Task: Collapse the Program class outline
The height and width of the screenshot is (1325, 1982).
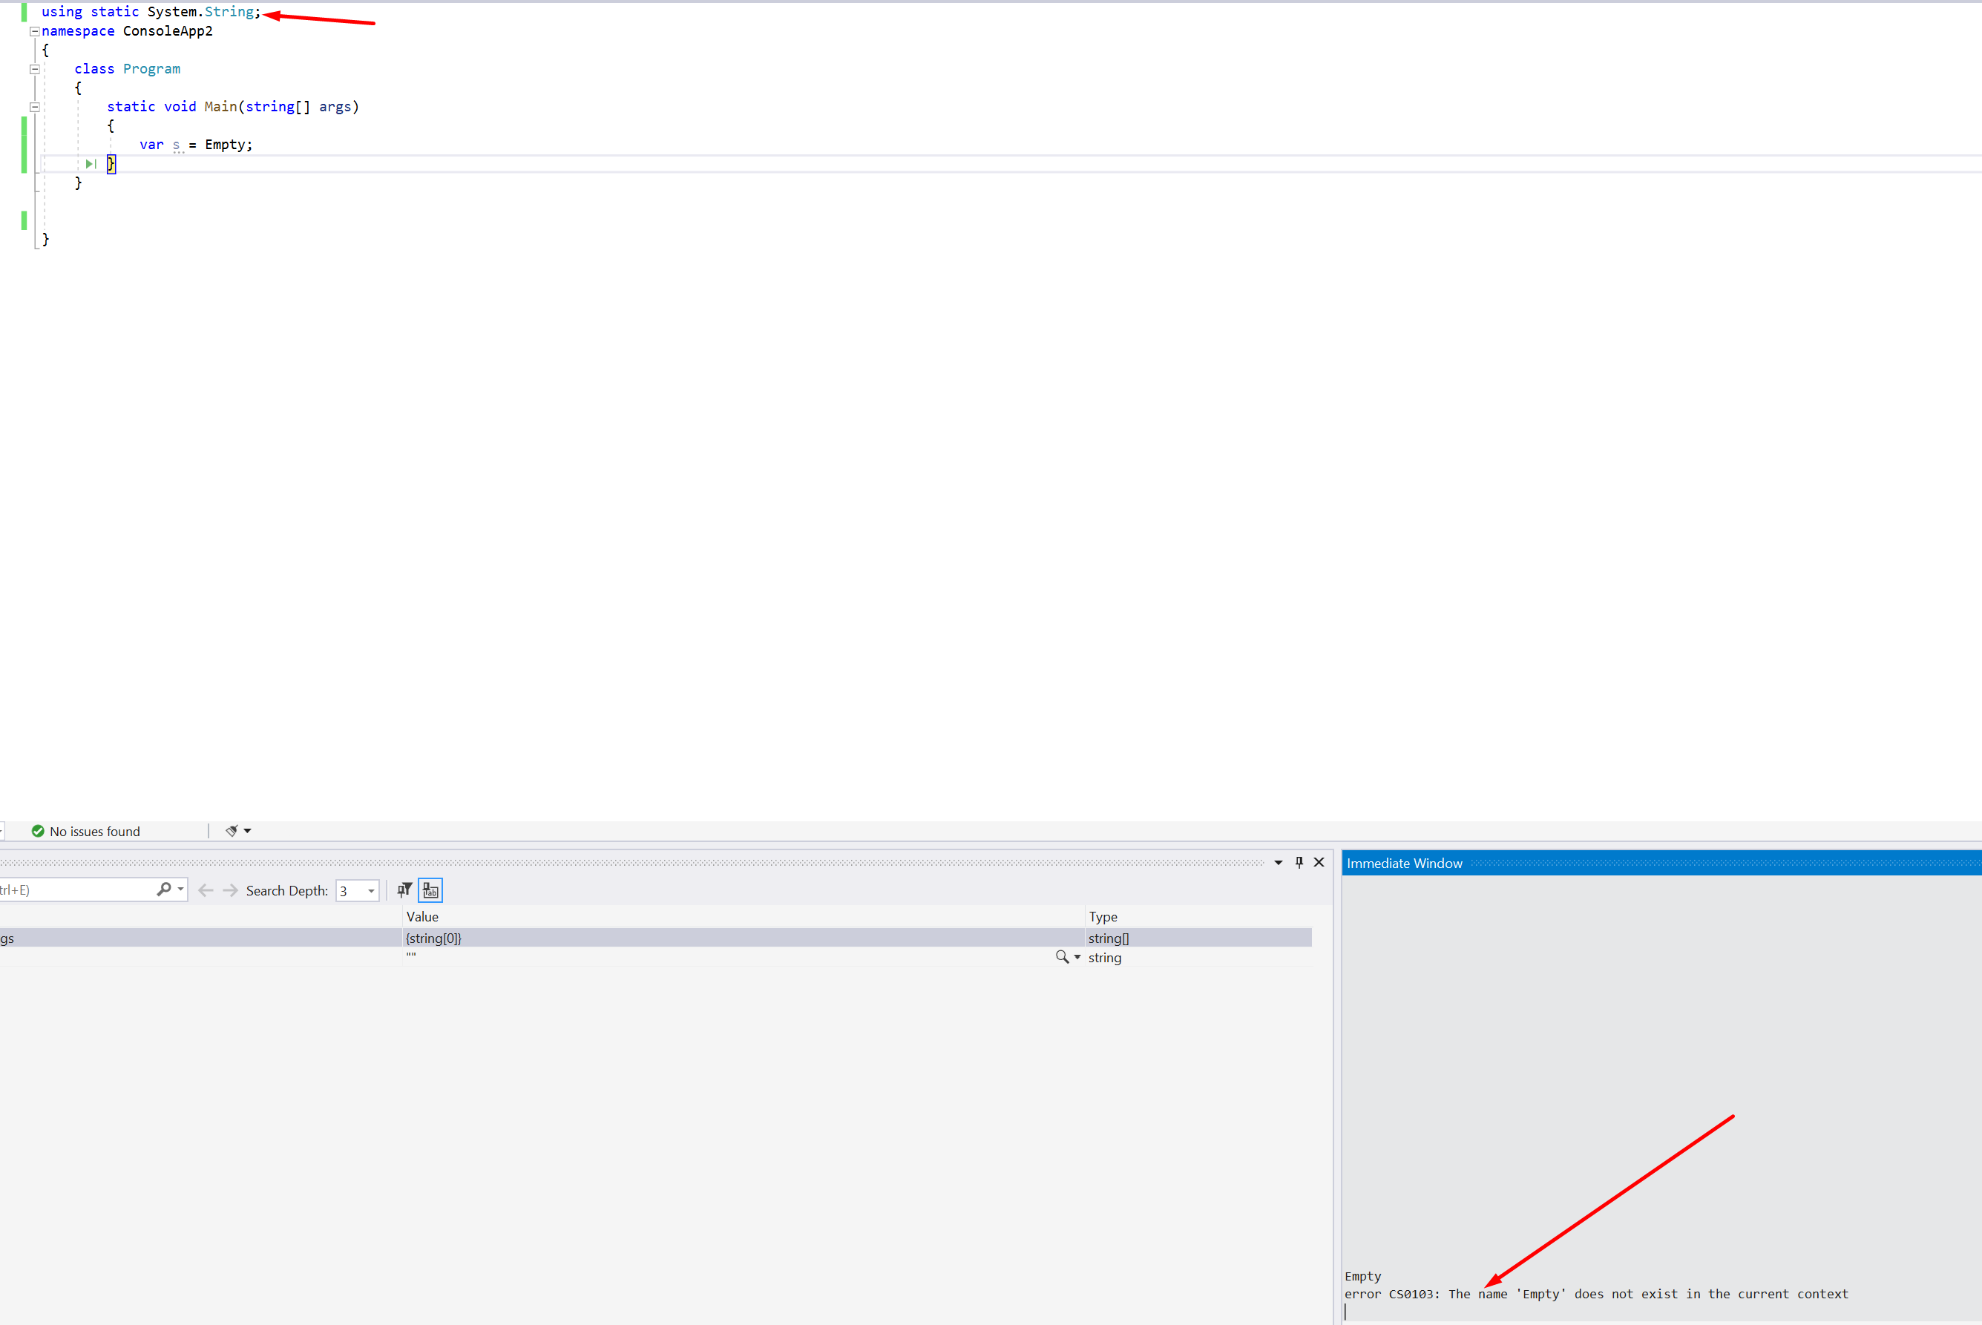Action: [x=35, y=68]
